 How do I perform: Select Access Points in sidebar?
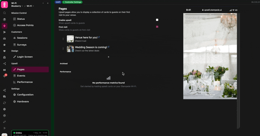click(x=25, y=25)
